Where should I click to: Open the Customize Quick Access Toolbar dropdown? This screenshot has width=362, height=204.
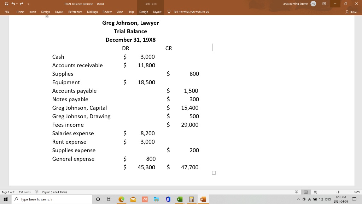pos(28,4)
